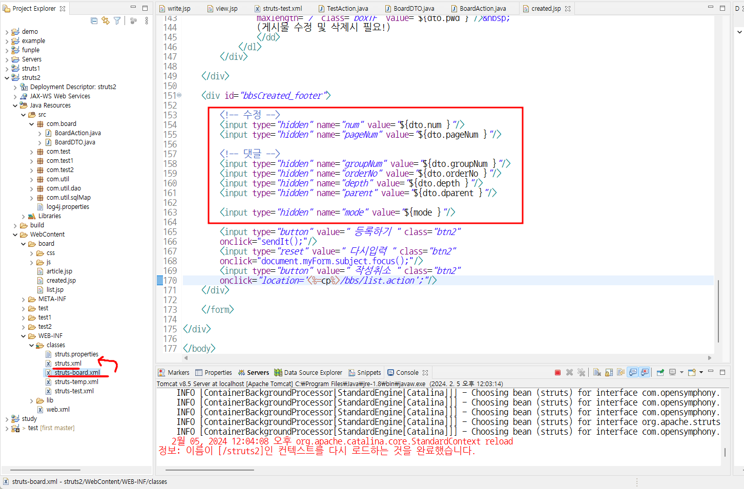744x489 pixels.
Task: Select struts.xml in the classes folder
Action: (x=68, y=364)
